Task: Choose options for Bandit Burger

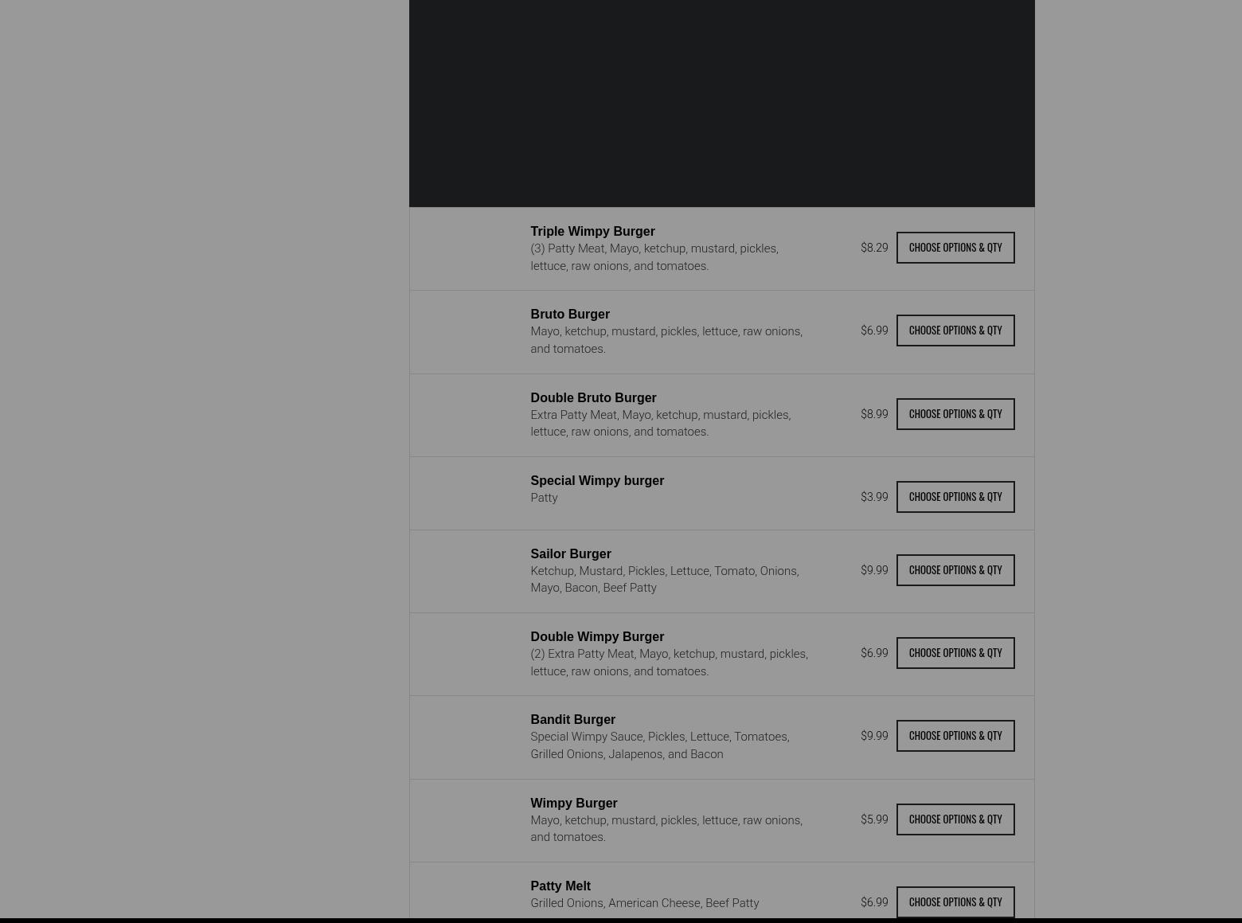Action: tap(955, 736)
